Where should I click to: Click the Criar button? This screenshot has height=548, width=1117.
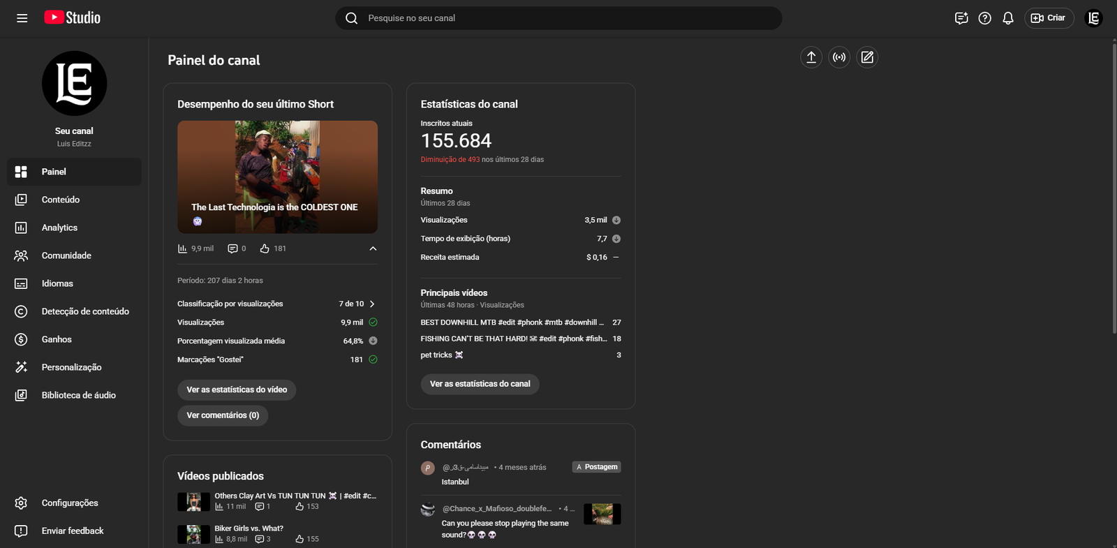(1049, 18)
